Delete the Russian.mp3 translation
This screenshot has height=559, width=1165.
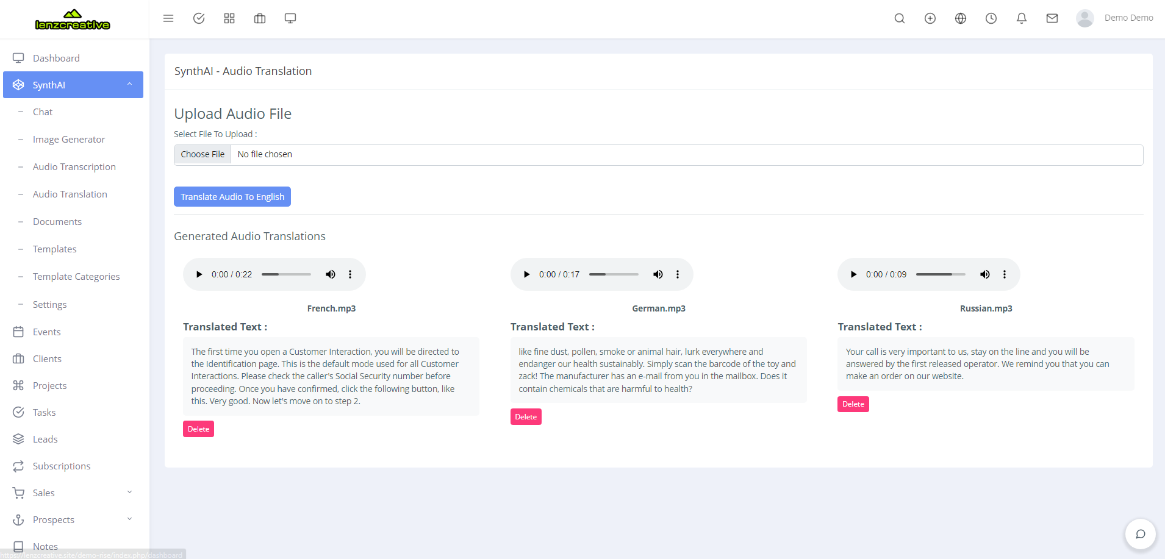(x=853, y=404)
